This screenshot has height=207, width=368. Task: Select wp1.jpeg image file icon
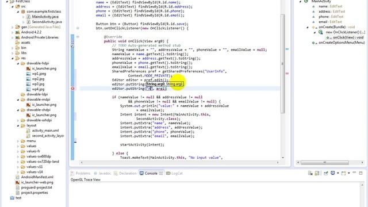pos(28,74)
